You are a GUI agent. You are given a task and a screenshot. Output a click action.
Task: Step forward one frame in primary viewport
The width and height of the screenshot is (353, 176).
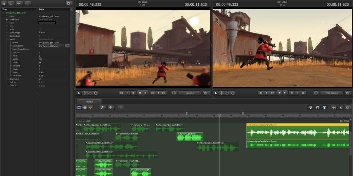(152, 93)
